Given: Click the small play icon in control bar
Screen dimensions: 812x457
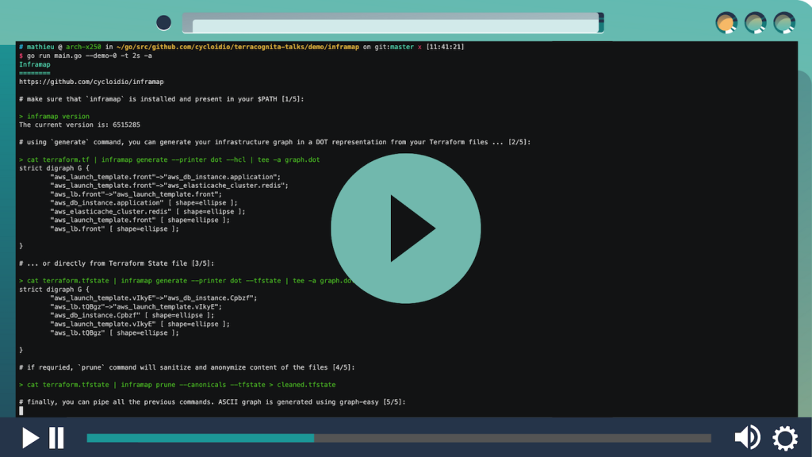Looking at the screenshot, I should (30, 438).
